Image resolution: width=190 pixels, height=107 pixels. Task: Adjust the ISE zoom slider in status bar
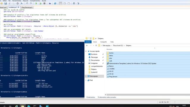click(175, 102)
